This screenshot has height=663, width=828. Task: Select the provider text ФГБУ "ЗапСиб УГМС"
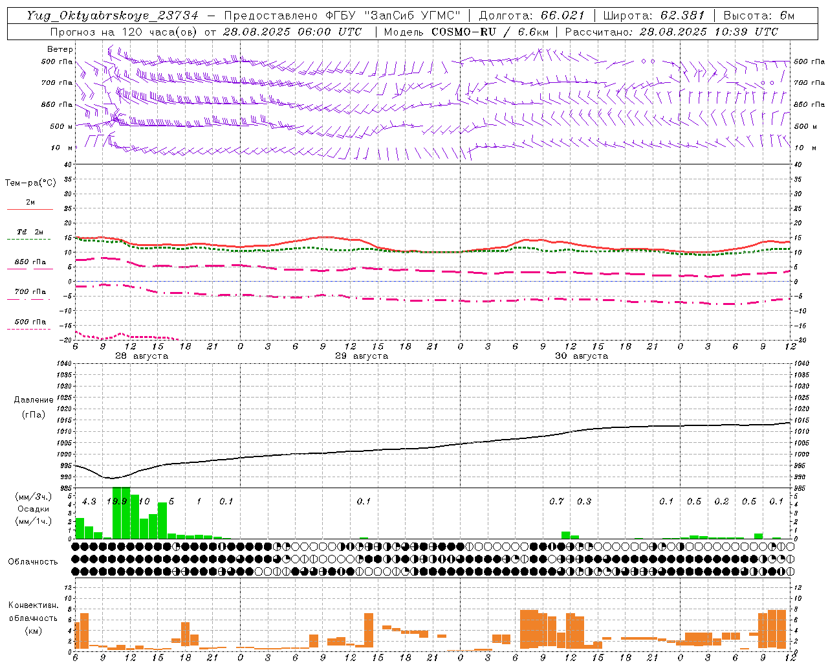tap(396, 16)
